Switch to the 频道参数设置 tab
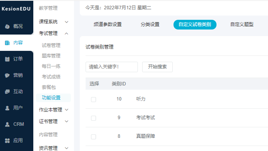The width and height of the screenshot is (268, 151). 108,24
